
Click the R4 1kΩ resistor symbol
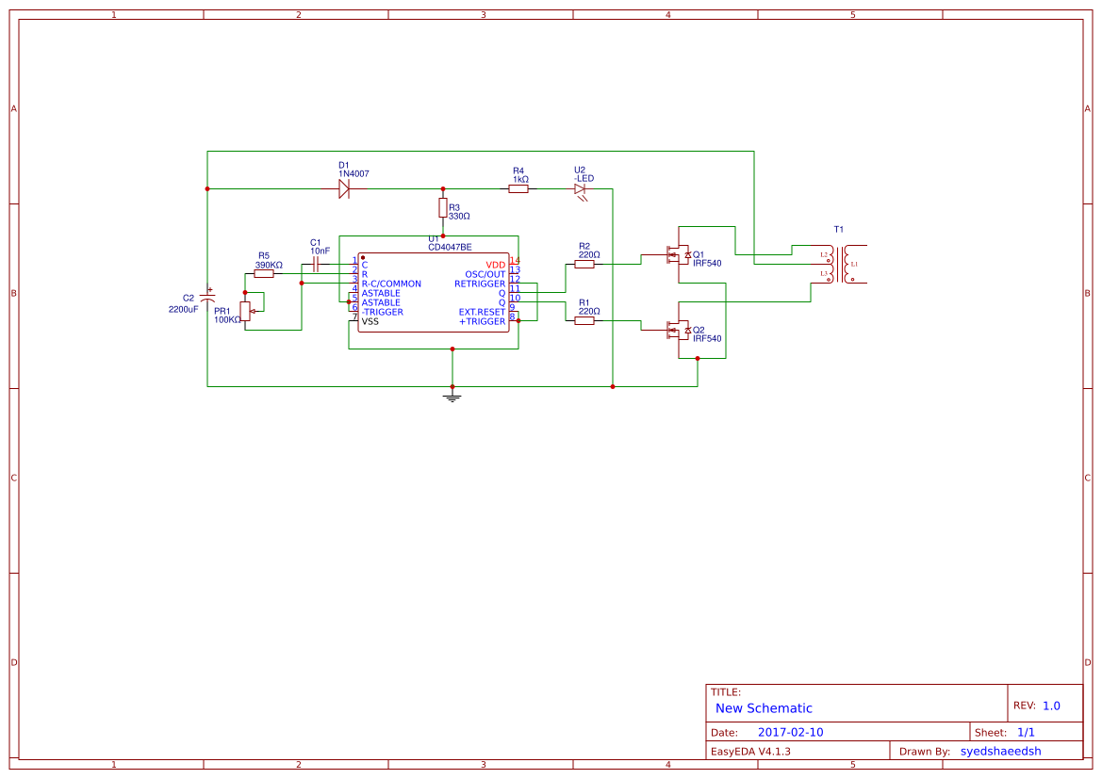[x=518, y=188]
